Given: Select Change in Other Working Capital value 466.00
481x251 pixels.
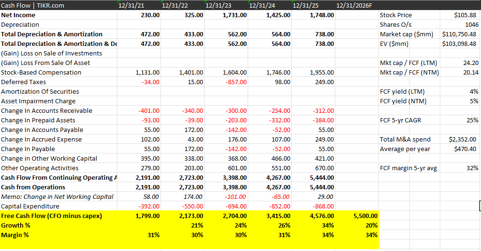Looking at the screenshot, I should point(281,159).
